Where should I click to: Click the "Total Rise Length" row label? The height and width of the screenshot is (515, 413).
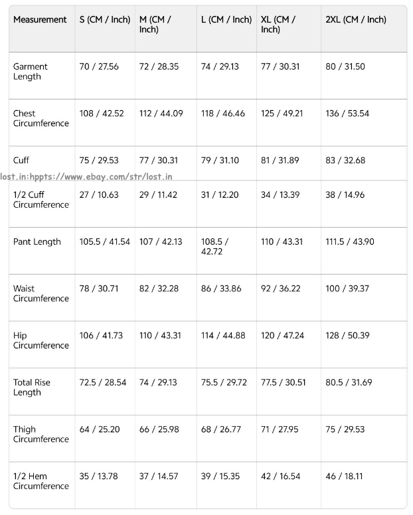32,388
